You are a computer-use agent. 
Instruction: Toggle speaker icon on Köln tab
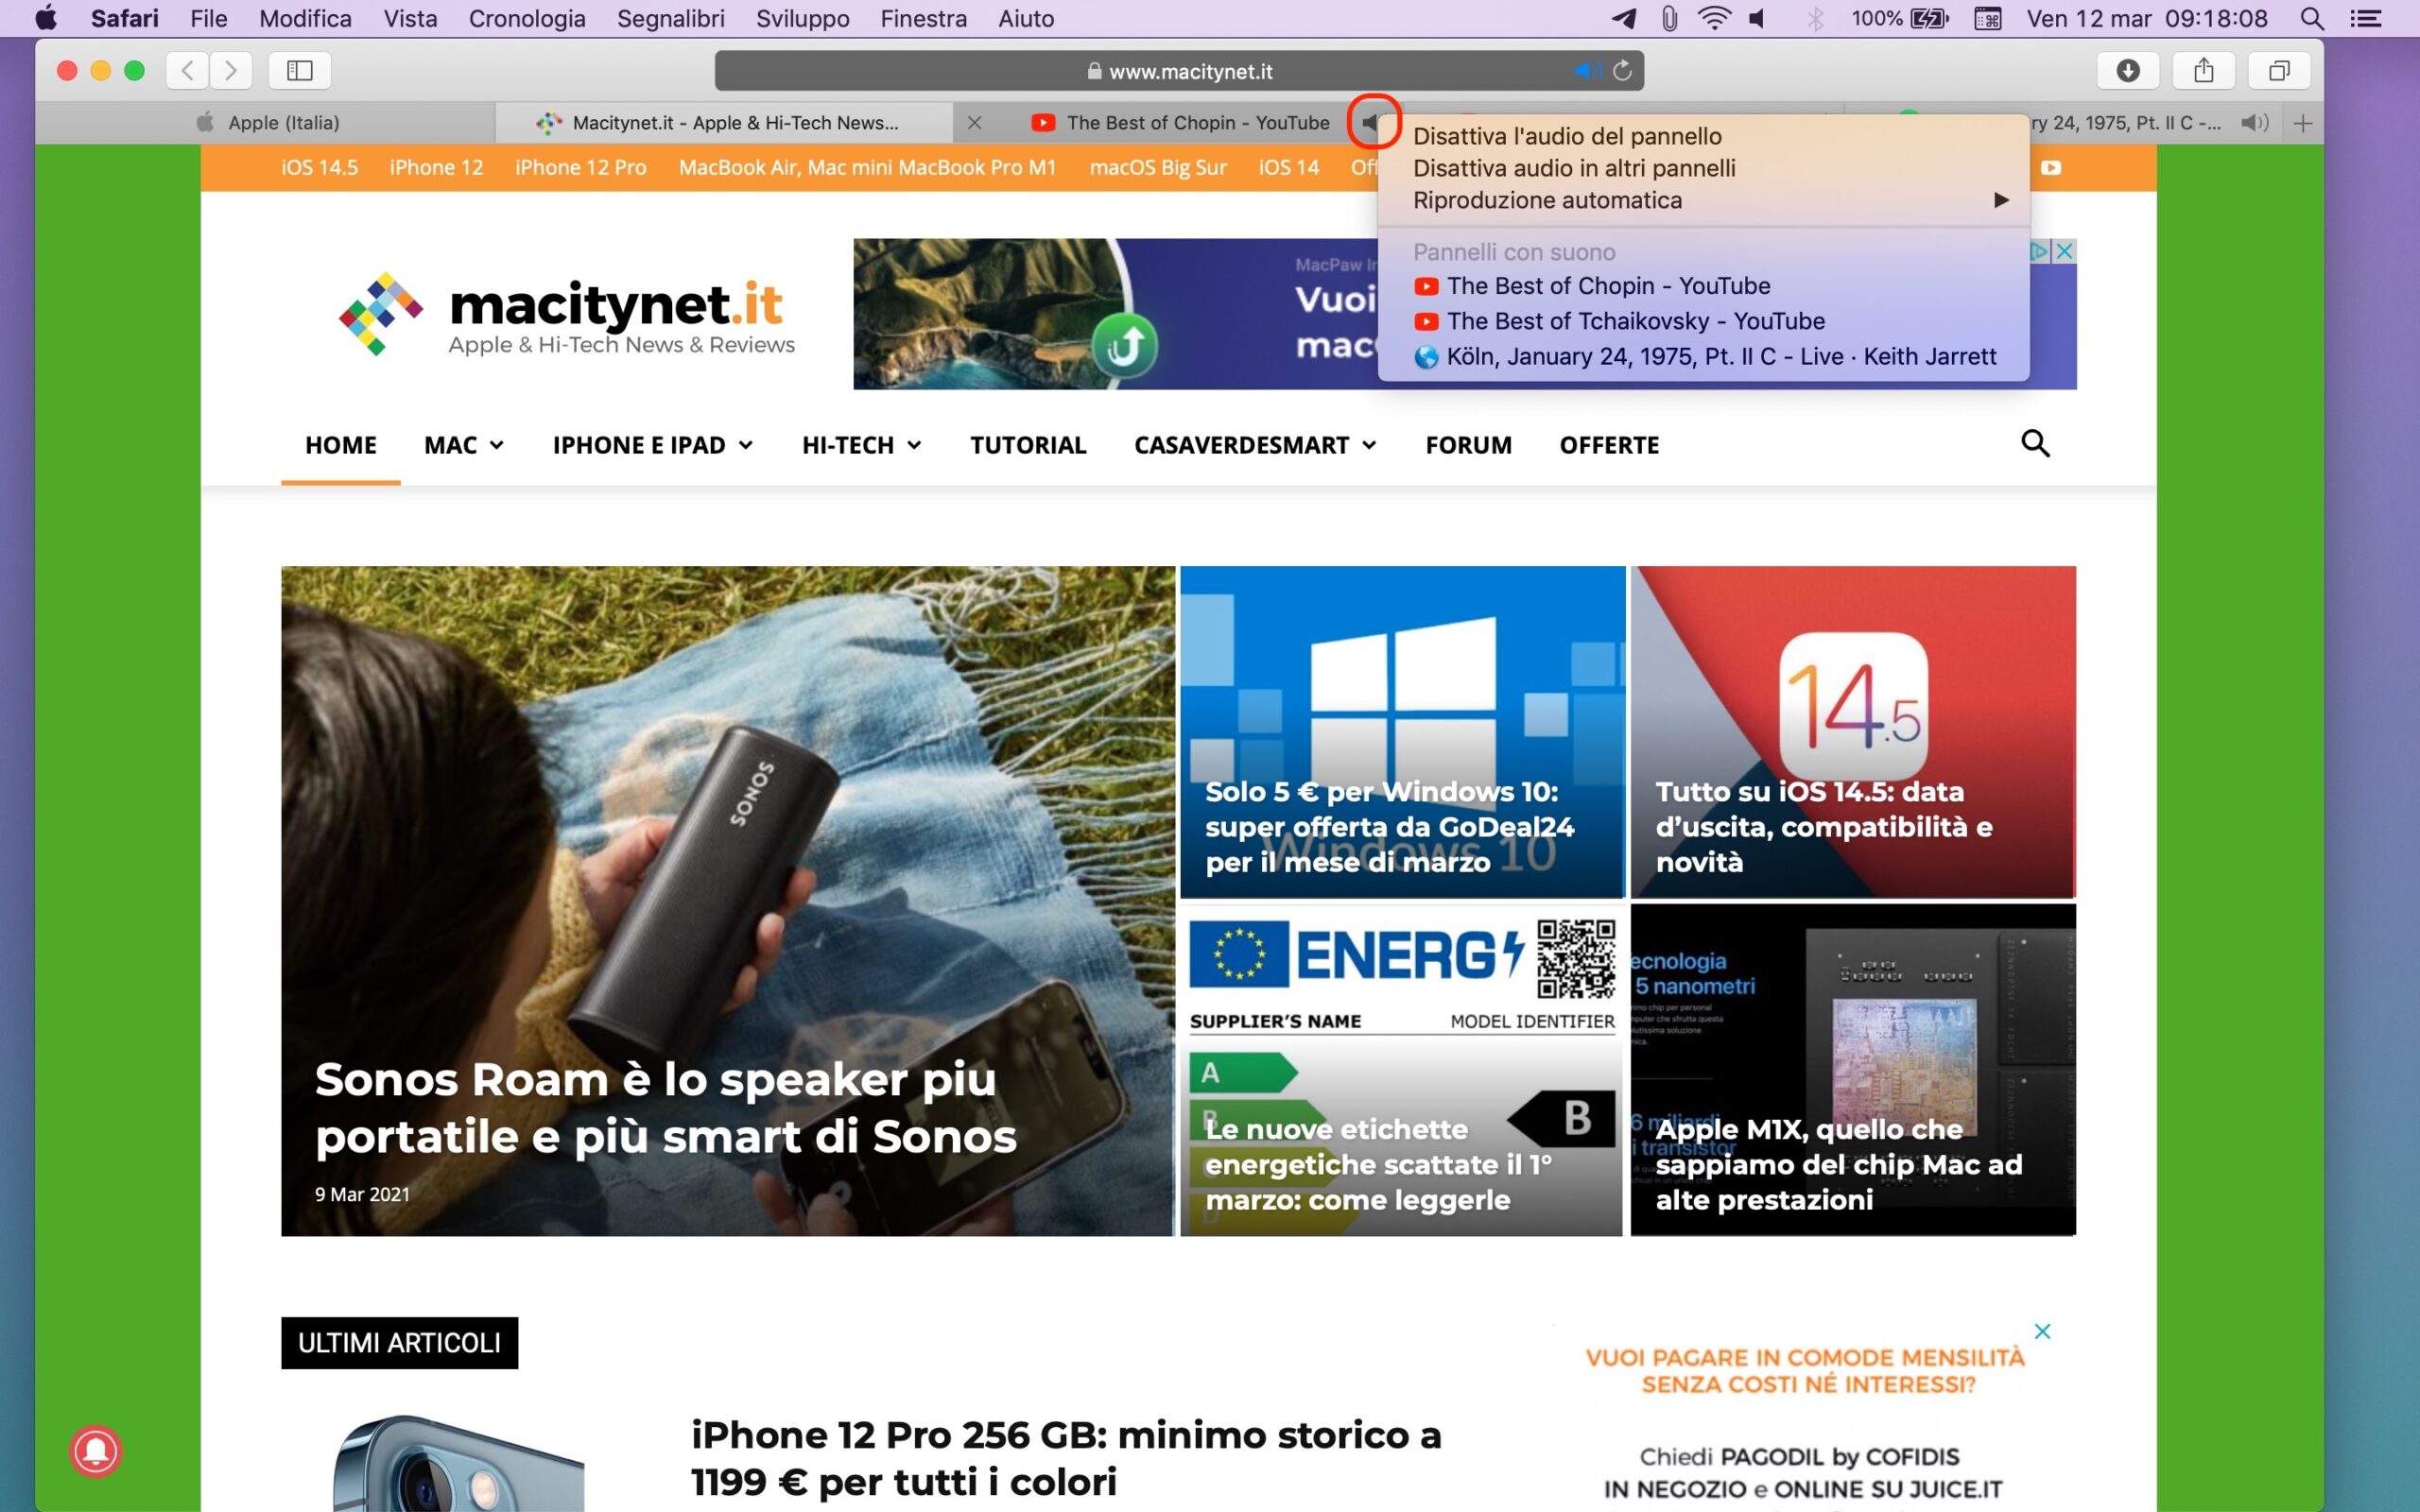click(2254, 123)
